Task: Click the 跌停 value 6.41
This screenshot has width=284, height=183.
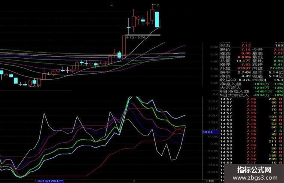Action: [x=278, y=65]
